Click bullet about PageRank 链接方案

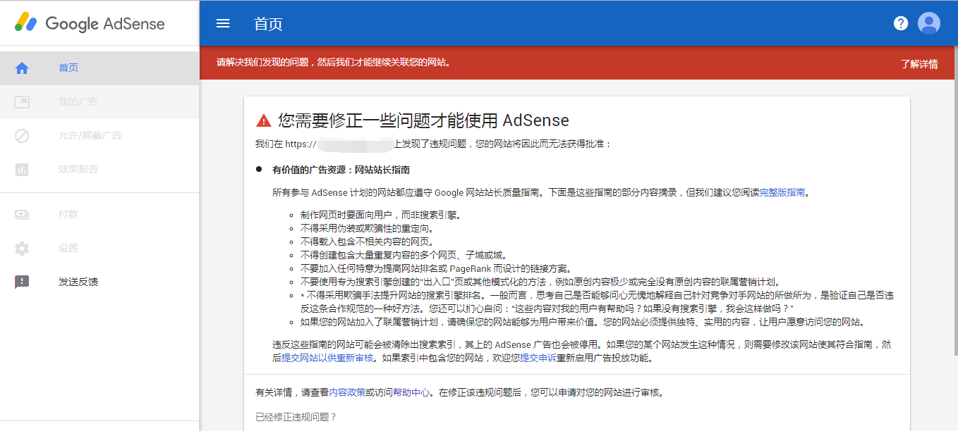click(435, 268)
